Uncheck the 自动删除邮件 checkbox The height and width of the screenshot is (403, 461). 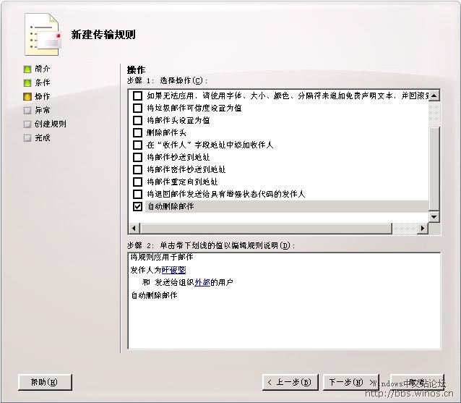tap(138, 207)
